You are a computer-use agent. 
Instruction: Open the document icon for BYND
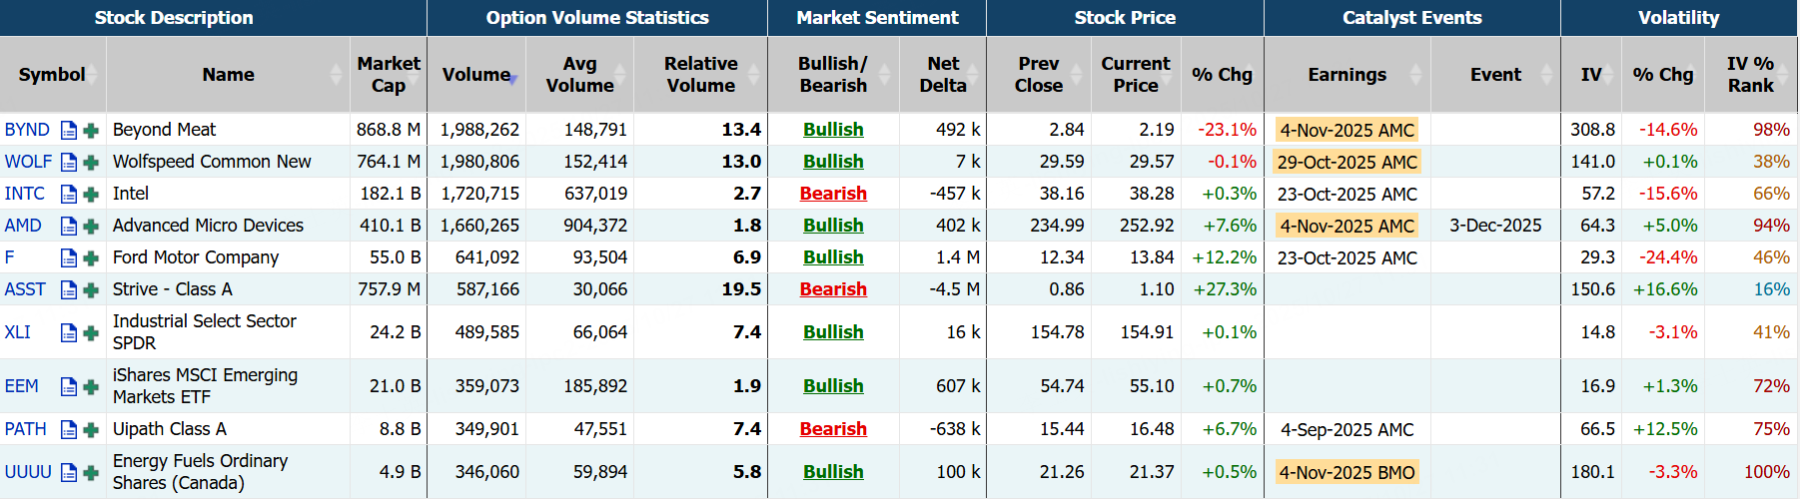click(x=69, y=130)
